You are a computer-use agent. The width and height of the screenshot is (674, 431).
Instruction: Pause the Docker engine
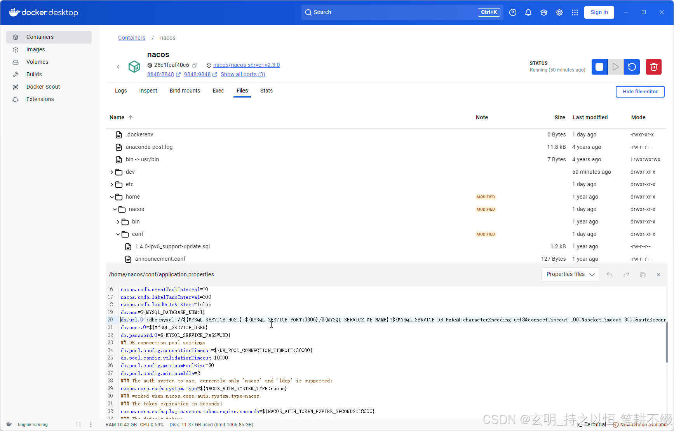click(x=79, y=424)
